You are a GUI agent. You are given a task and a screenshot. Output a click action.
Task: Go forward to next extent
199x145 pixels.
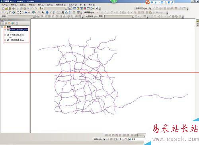[29, 12]
